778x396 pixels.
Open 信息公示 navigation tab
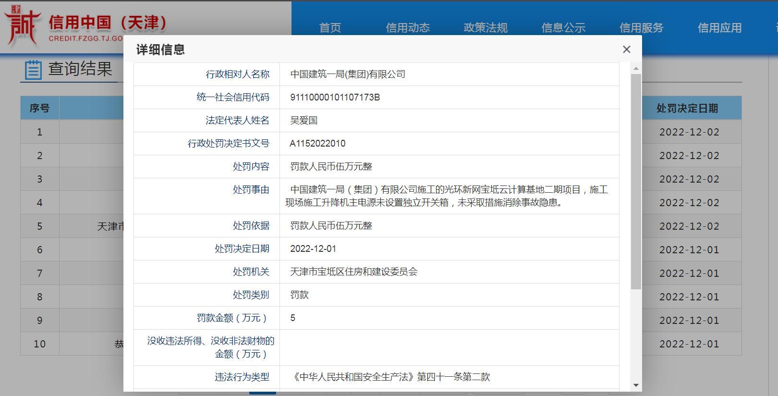pos(563,28)
